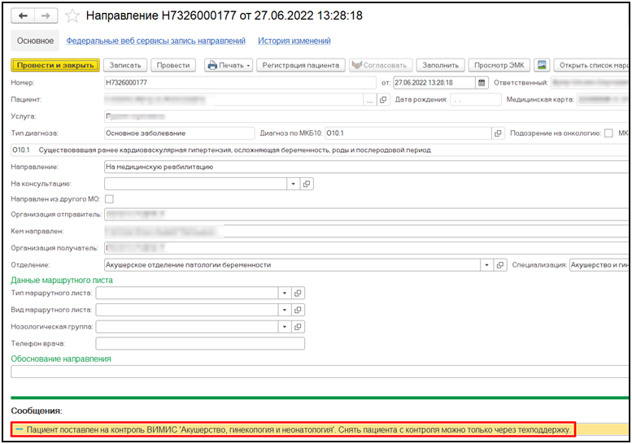Viewport: 632px width, 444px height.
Task: Expand the Вид маршрутного листа dropdown
Action: click(285, 310)
